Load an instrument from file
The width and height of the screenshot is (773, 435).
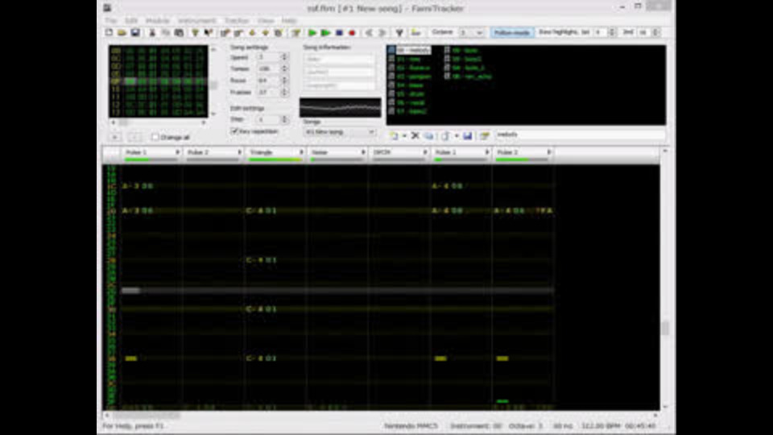(x=445, y=135)
